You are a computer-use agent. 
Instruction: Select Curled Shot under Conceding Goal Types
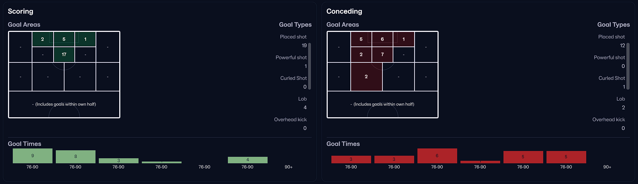(x=611, y=78)
